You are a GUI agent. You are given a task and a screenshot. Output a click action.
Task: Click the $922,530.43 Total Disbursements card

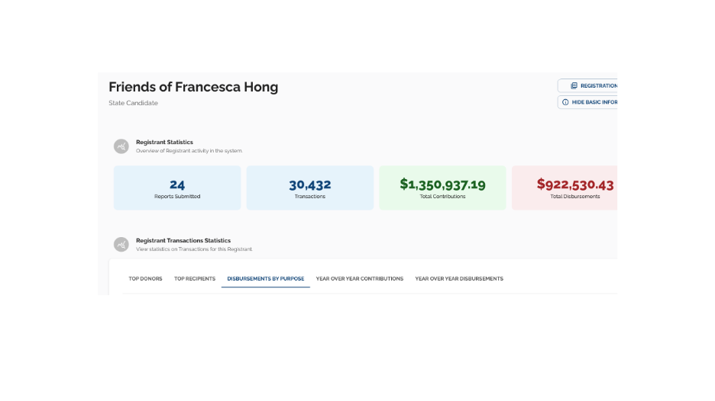tap(565, 188)
